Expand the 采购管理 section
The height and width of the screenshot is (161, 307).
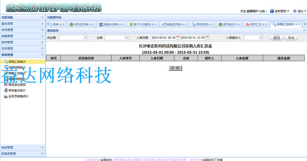[x=42, y=30]
